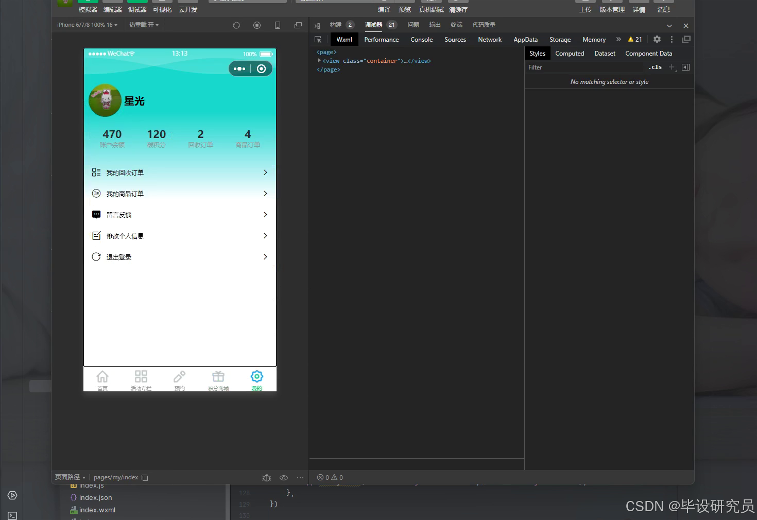
Task: Toggle the eye preview icon in simulator footer
Action: pos(284,478)
